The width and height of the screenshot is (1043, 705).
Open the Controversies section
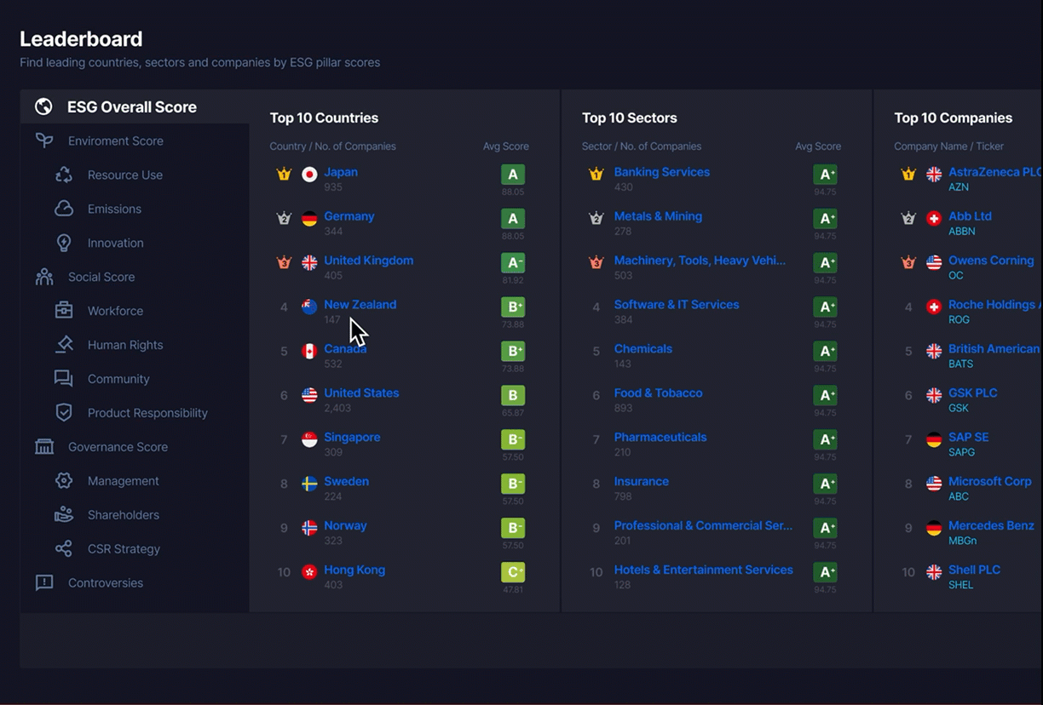point(106,583)
